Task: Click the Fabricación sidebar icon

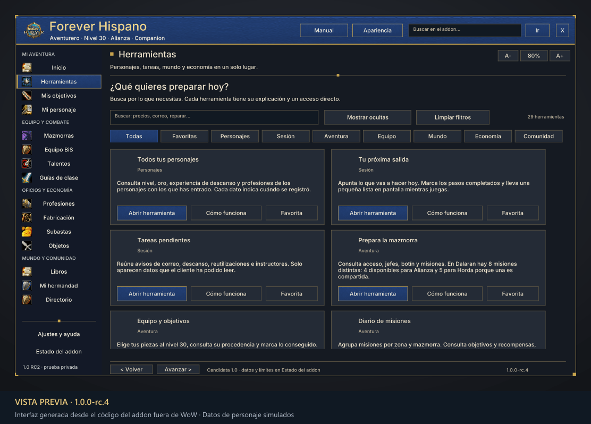Action: [27, 217]
